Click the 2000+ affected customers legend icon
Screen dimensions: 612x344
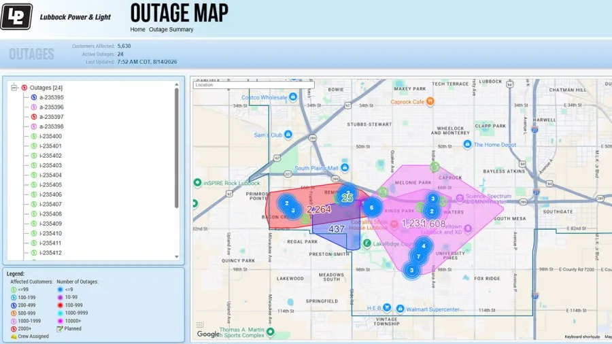(14, 329)
